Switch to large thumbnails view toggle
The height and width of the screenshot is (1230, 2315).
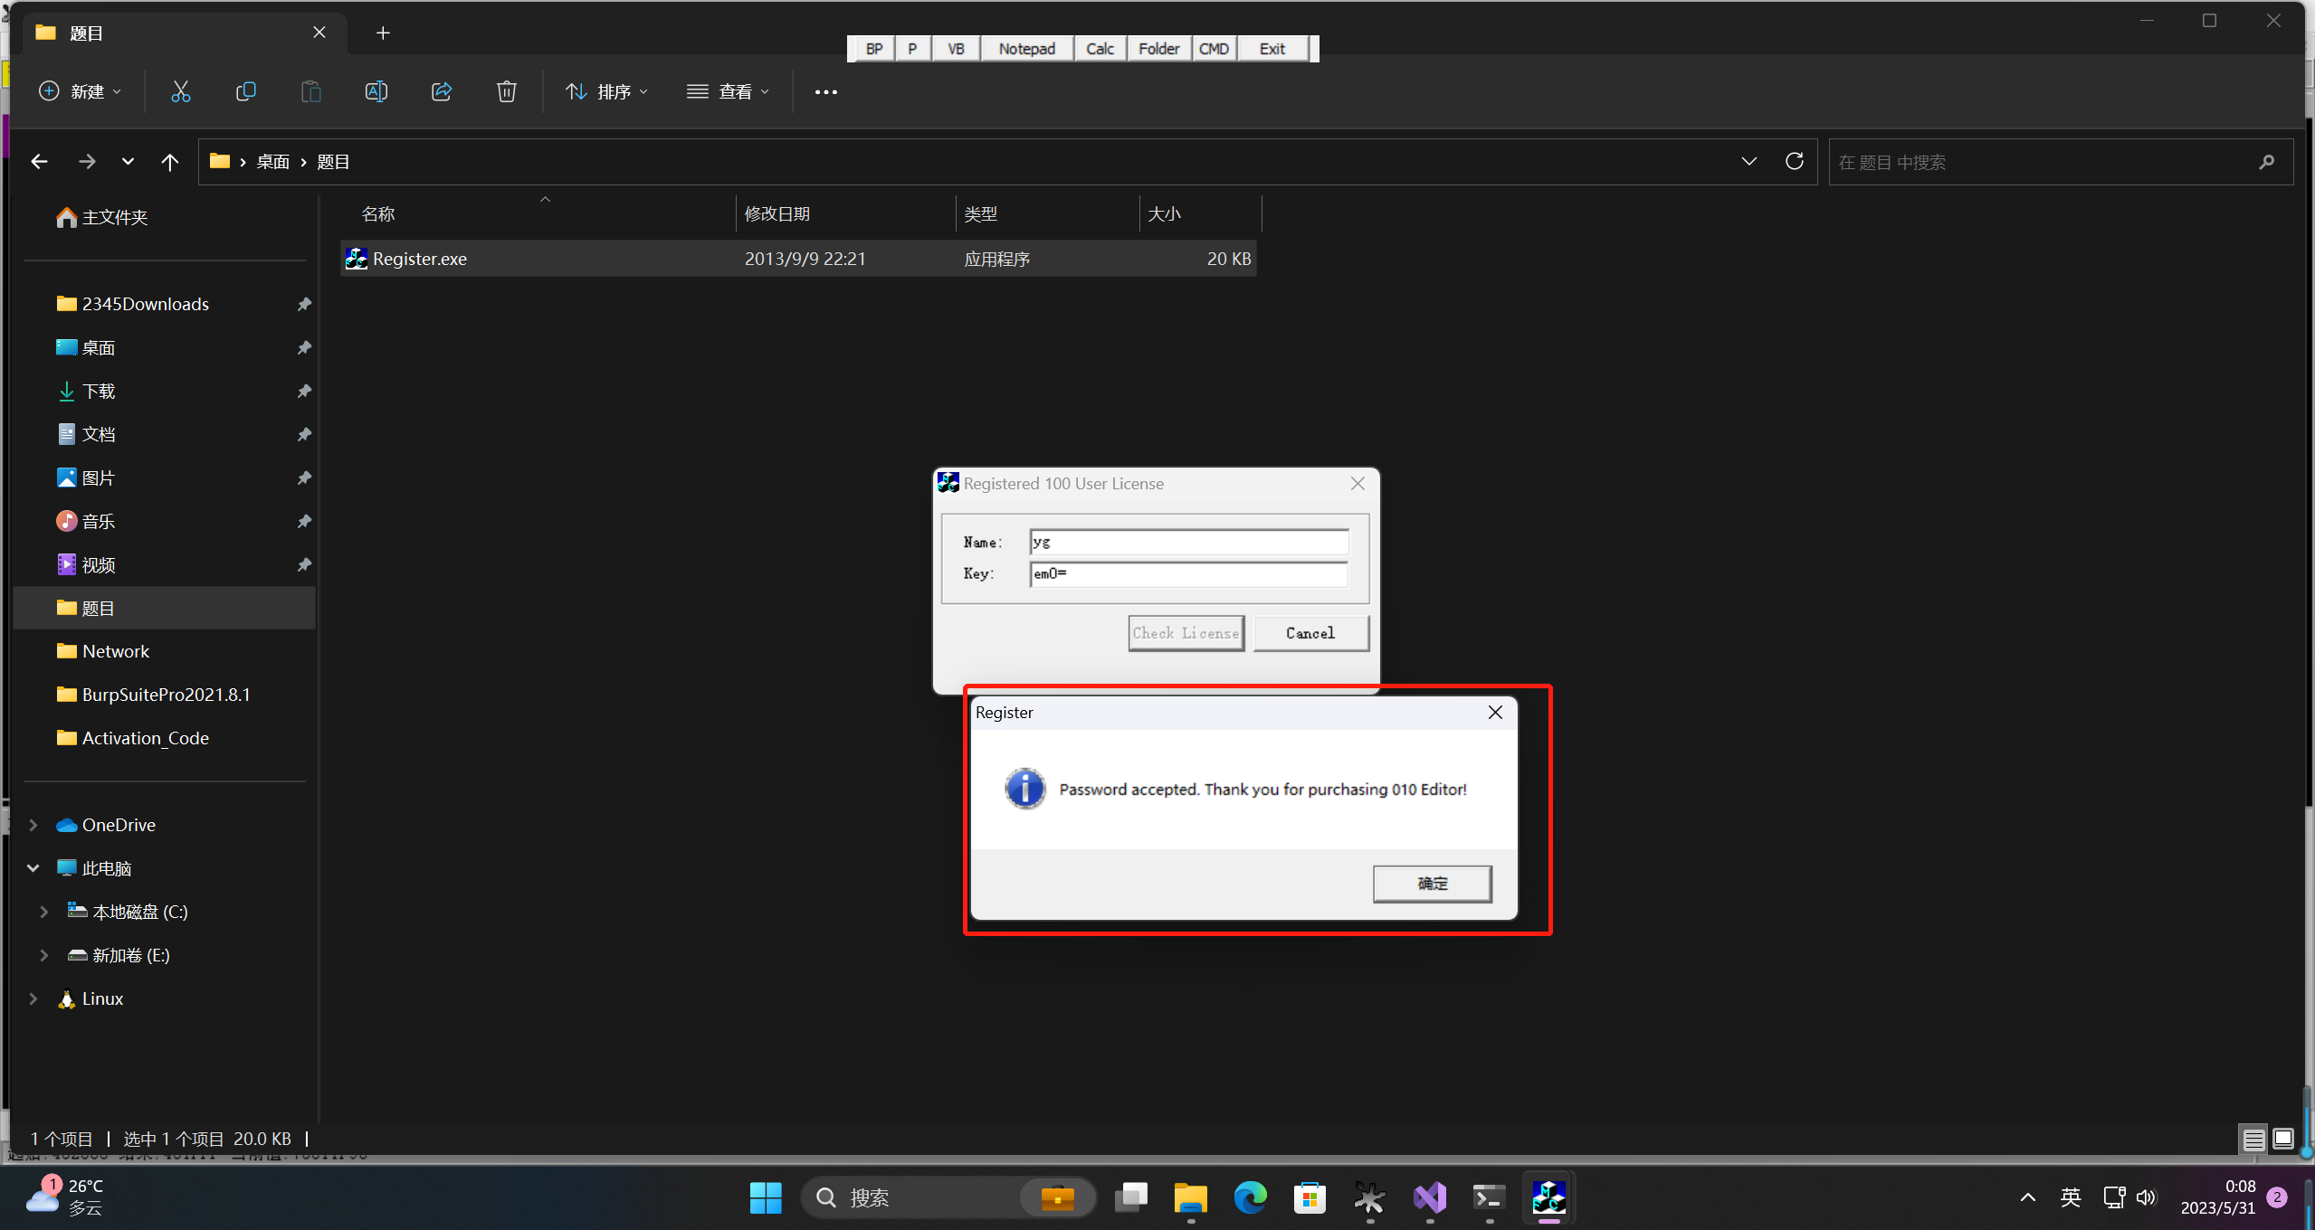point(2283,1139)
